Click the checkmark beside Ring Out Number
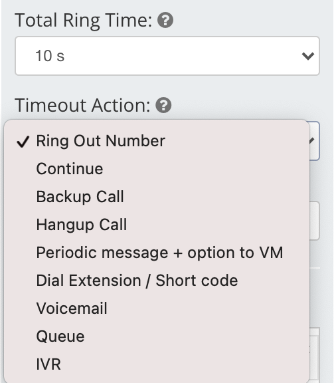Screen dimensions: 336x383 (23, 142)
